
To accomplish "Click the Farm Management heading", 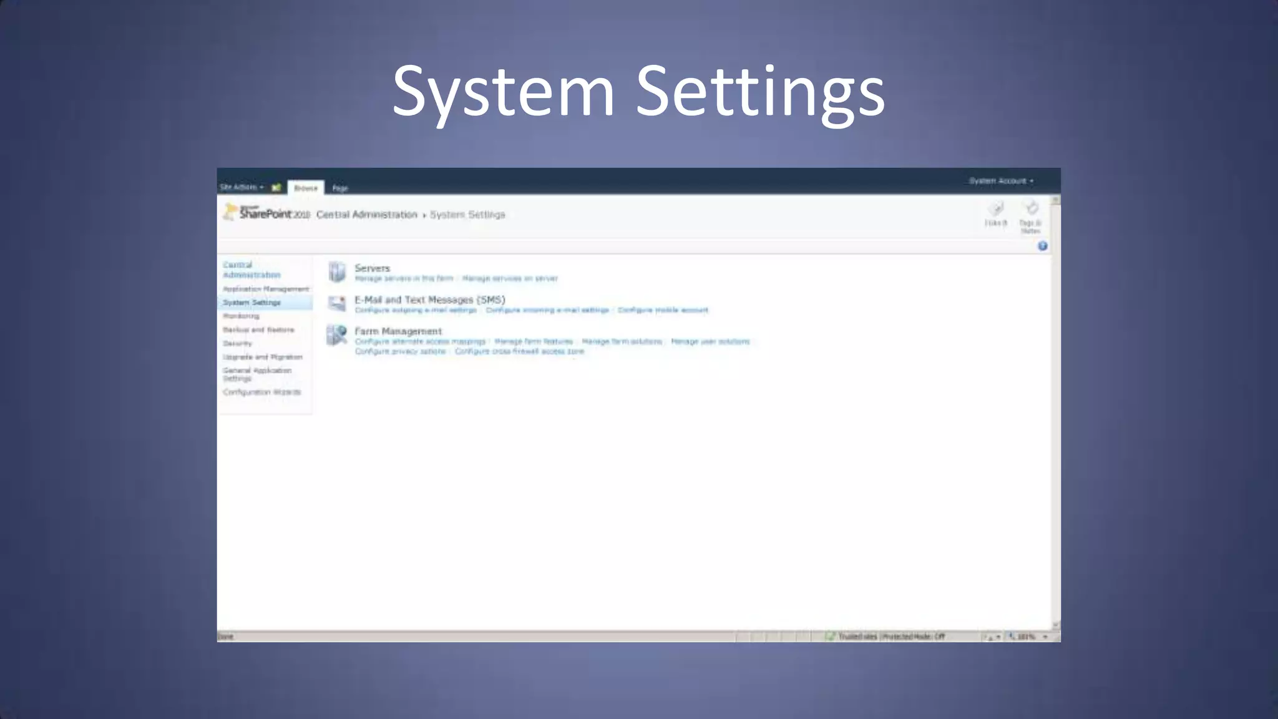I will point(398,331).
